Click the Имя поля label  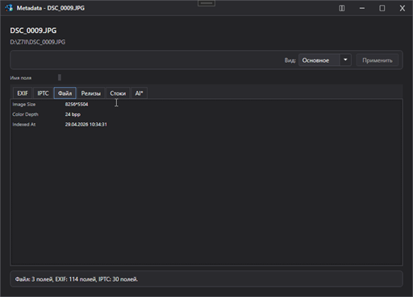(x=21, y=78)
